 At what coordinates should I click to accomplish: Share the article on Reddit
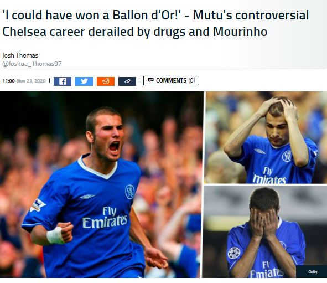click(x=106, y=81)
